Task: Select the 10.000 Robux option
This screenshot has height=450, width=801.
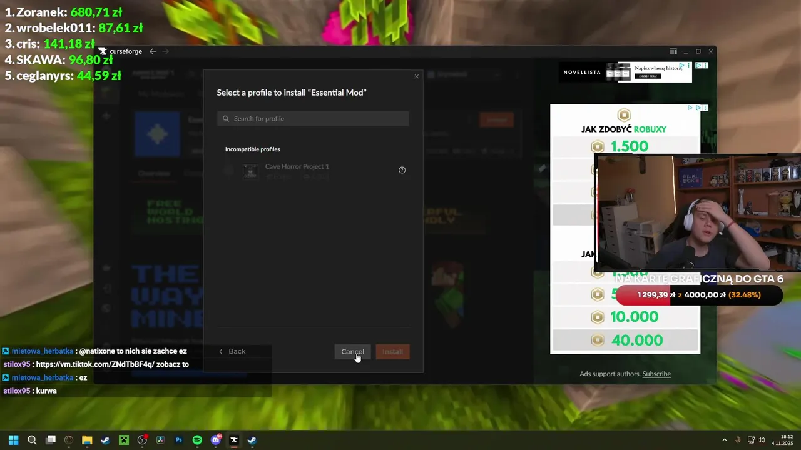Action: [625, 317]
